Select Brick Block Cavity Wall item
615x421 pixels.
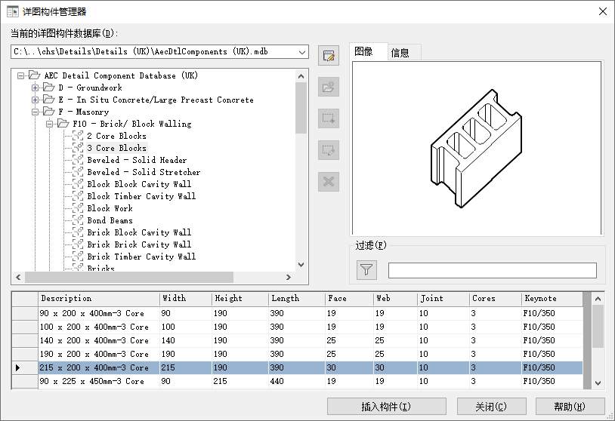coord(139,232)
